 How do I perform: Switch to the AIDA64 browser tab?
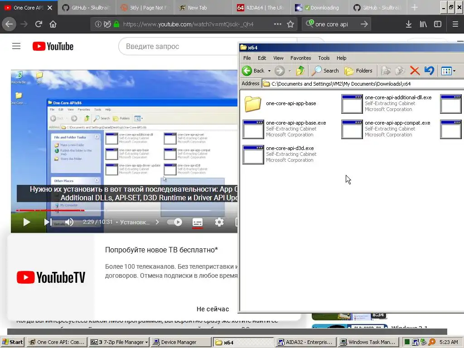point(261,8)
